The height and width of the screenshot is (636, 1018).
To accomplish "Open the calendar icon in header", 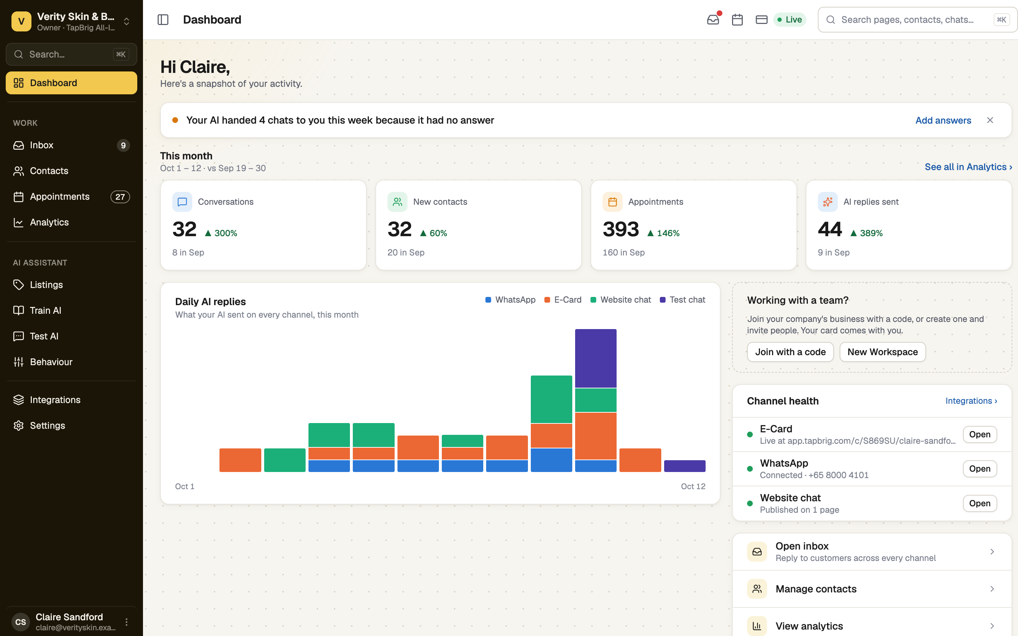I will click(x=737, y=20).
